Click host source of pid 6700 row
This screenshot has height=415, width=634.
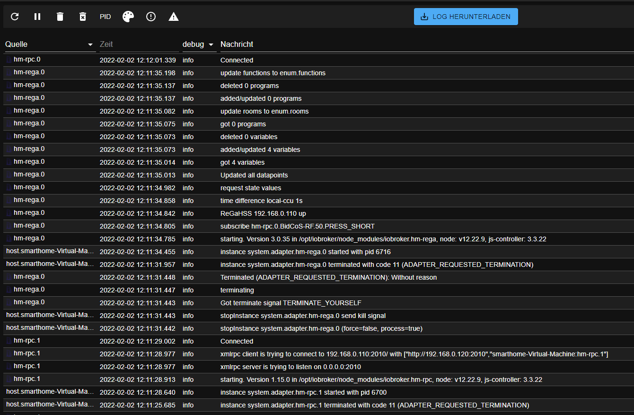tap(50, 391)
